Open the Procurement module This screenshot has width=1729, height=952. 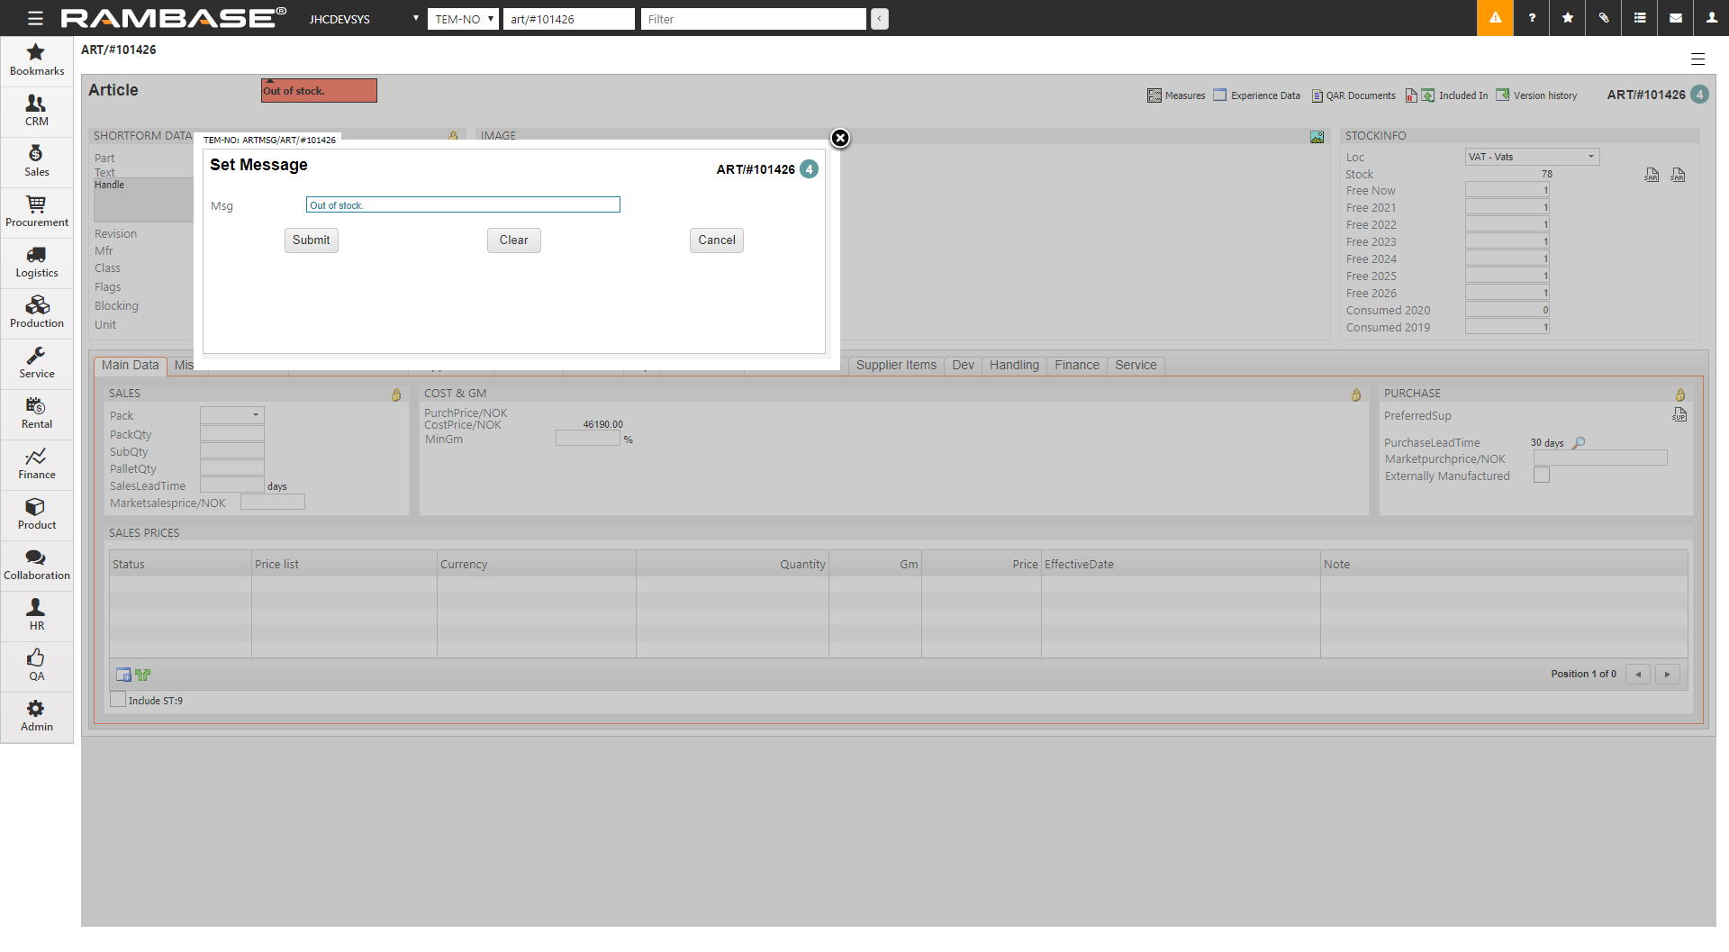37,212
